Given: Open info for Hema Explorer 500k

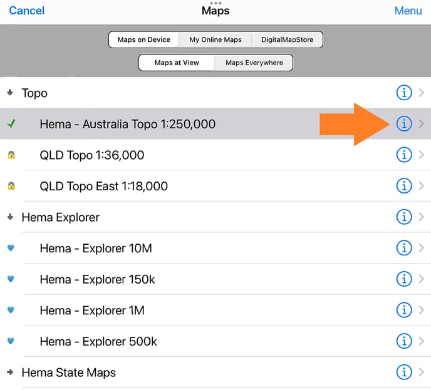Looking at the screenshot, I should (x=404, y=341).
